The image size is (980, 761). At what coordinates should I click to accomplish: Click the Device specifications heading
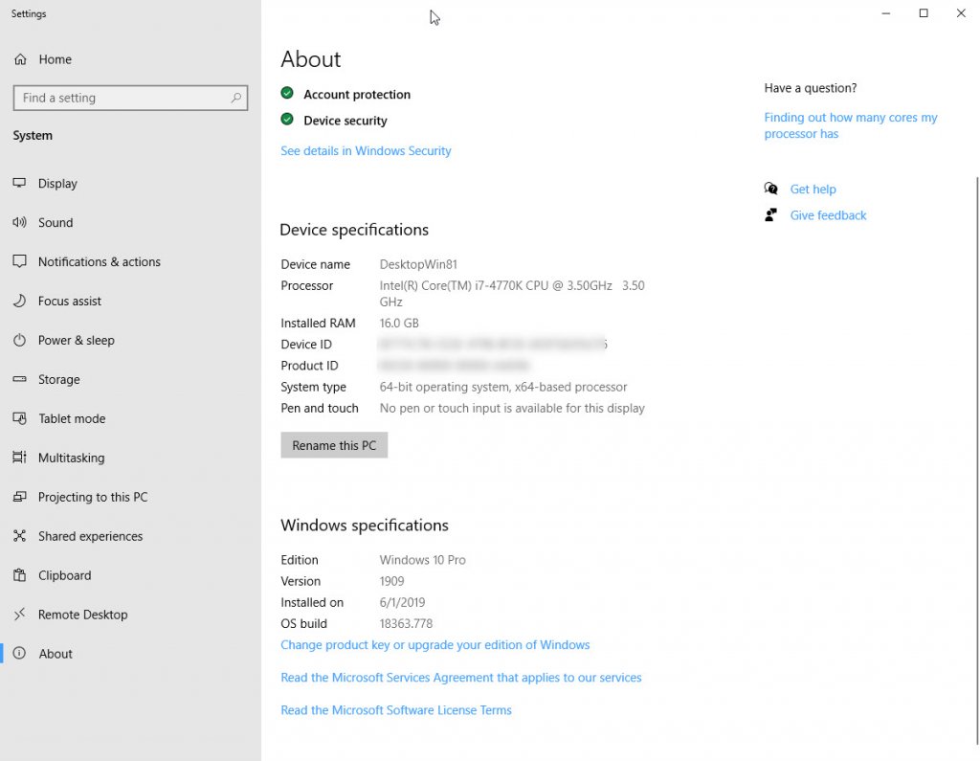click(354, 230)
